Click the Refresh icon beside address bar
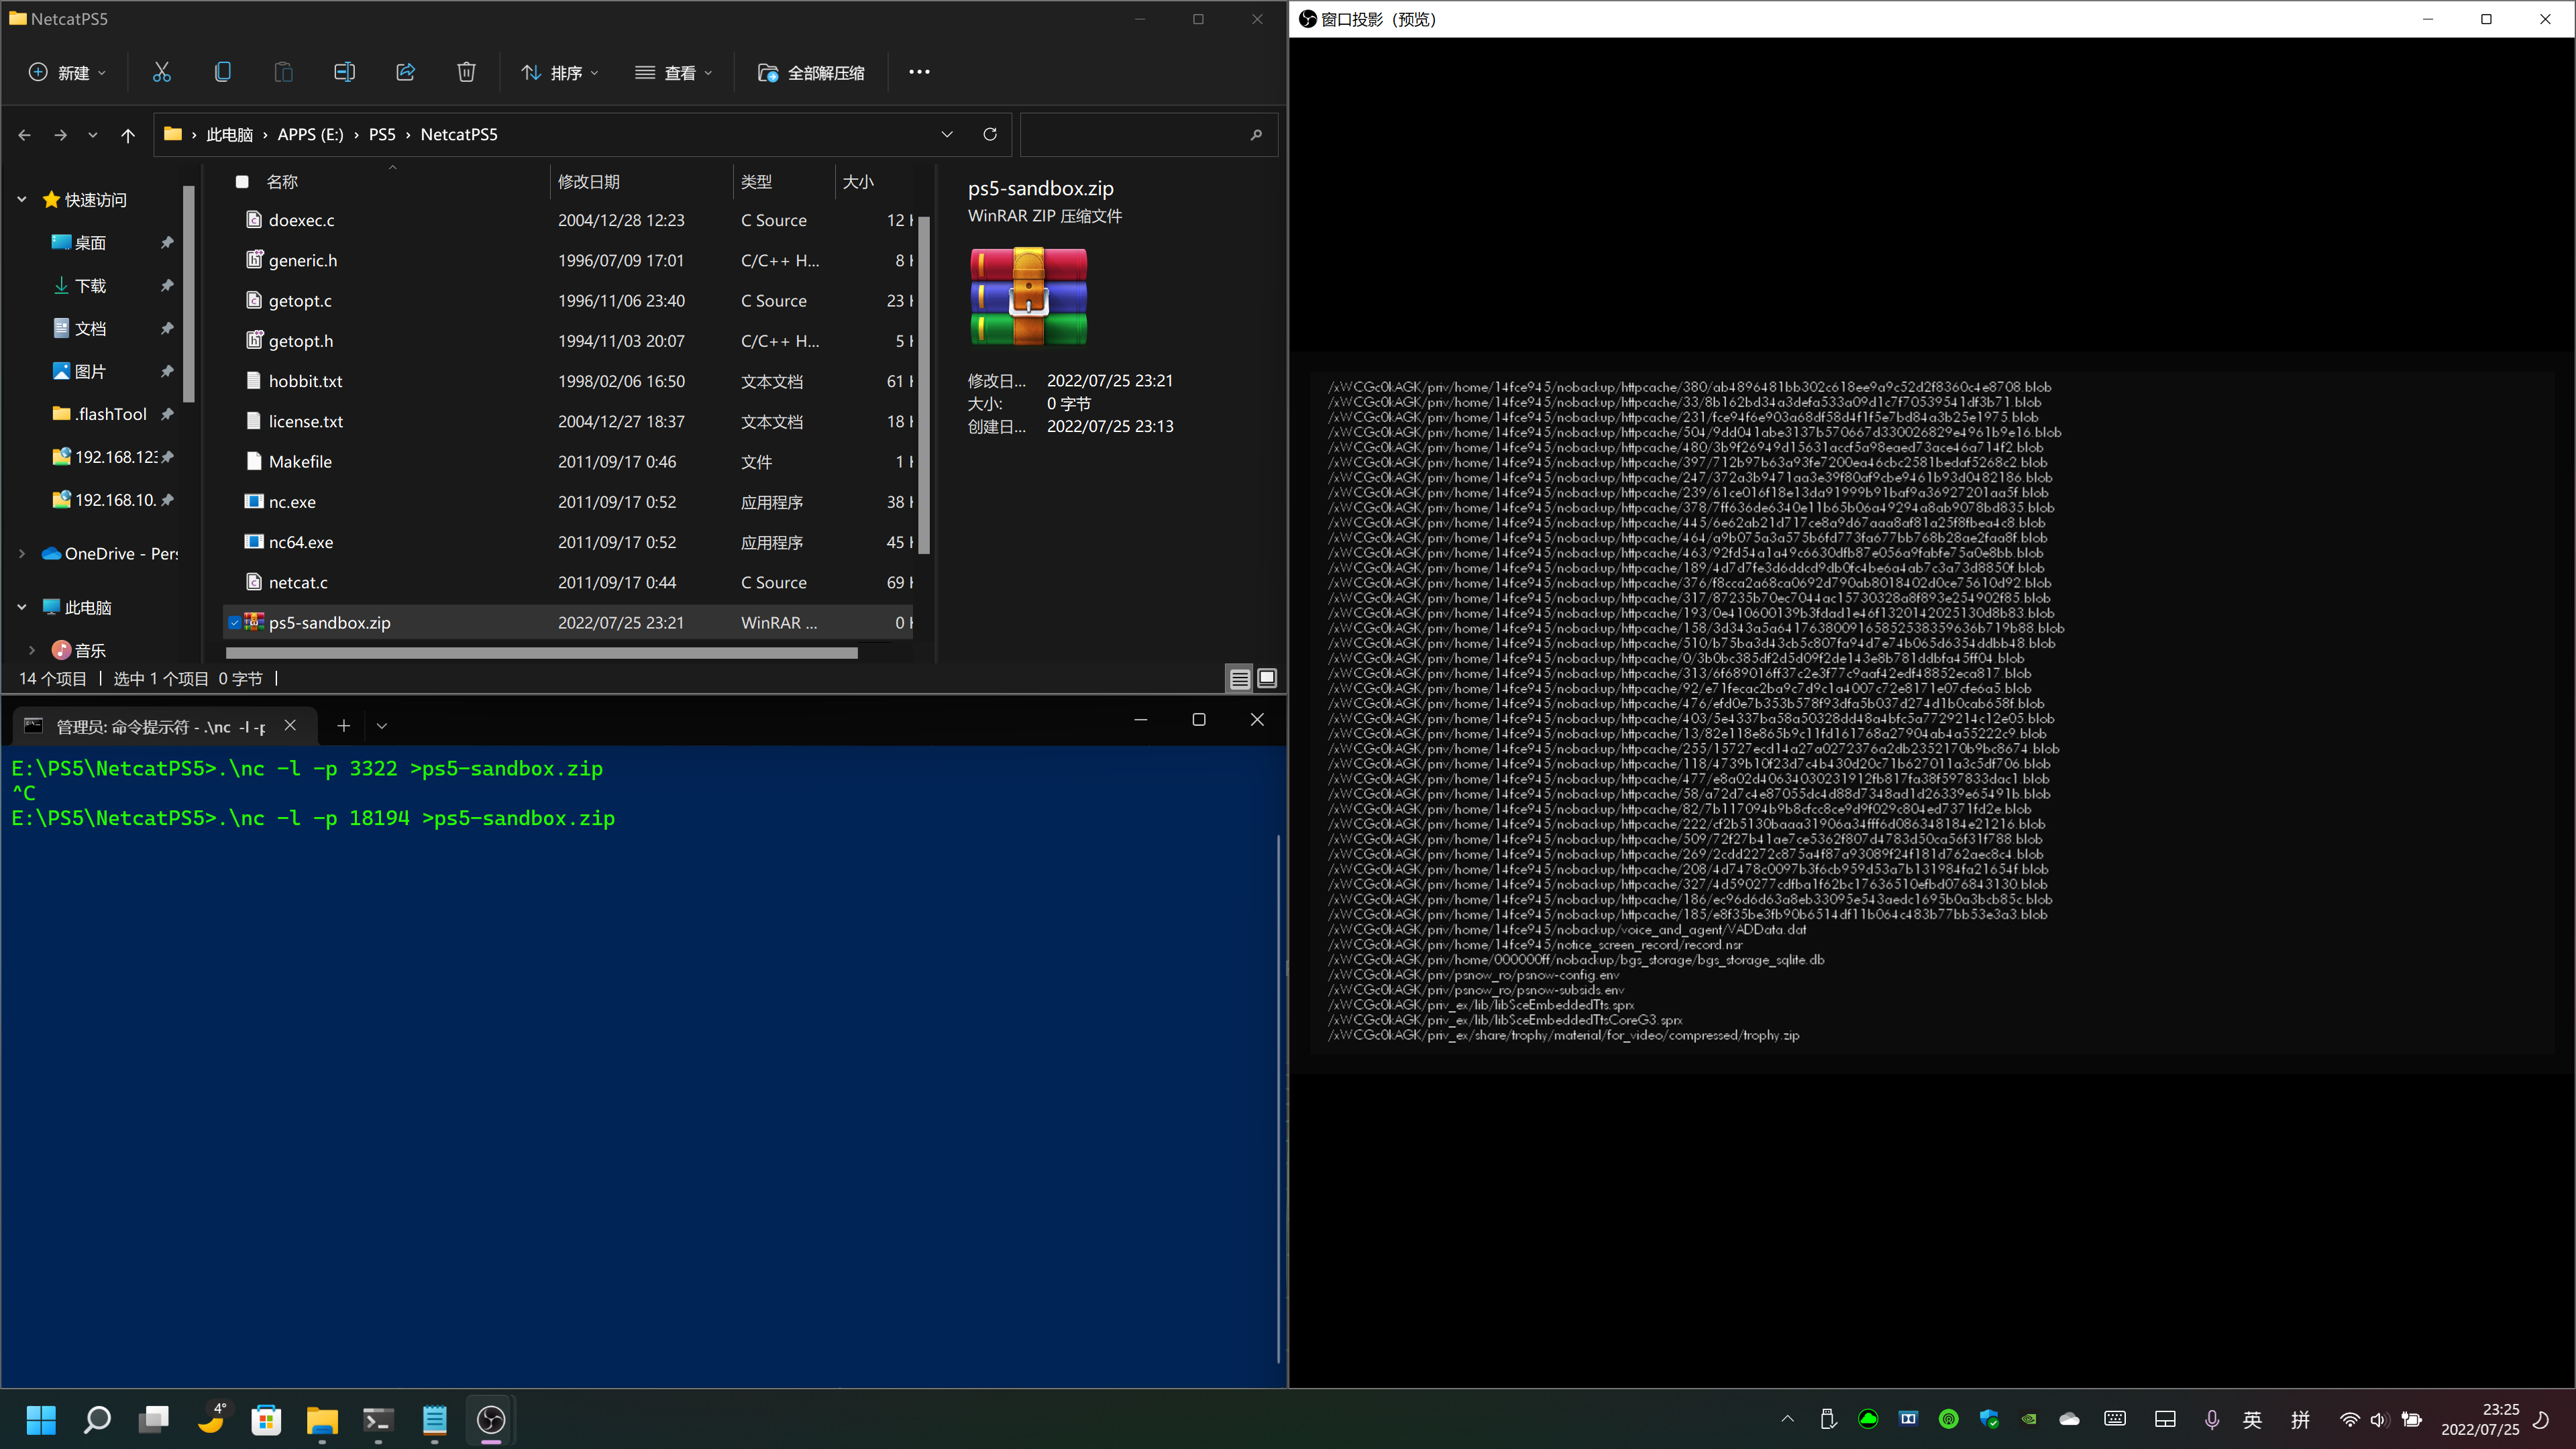This screenshot has height=1449, width=2576. pyautogui.click(x=990, y=134)
